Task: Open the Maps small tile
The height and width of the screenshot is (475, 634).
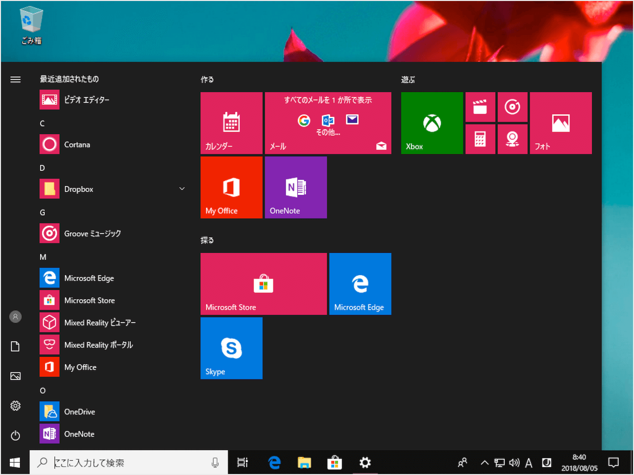Action: click(x=512, y=139)
